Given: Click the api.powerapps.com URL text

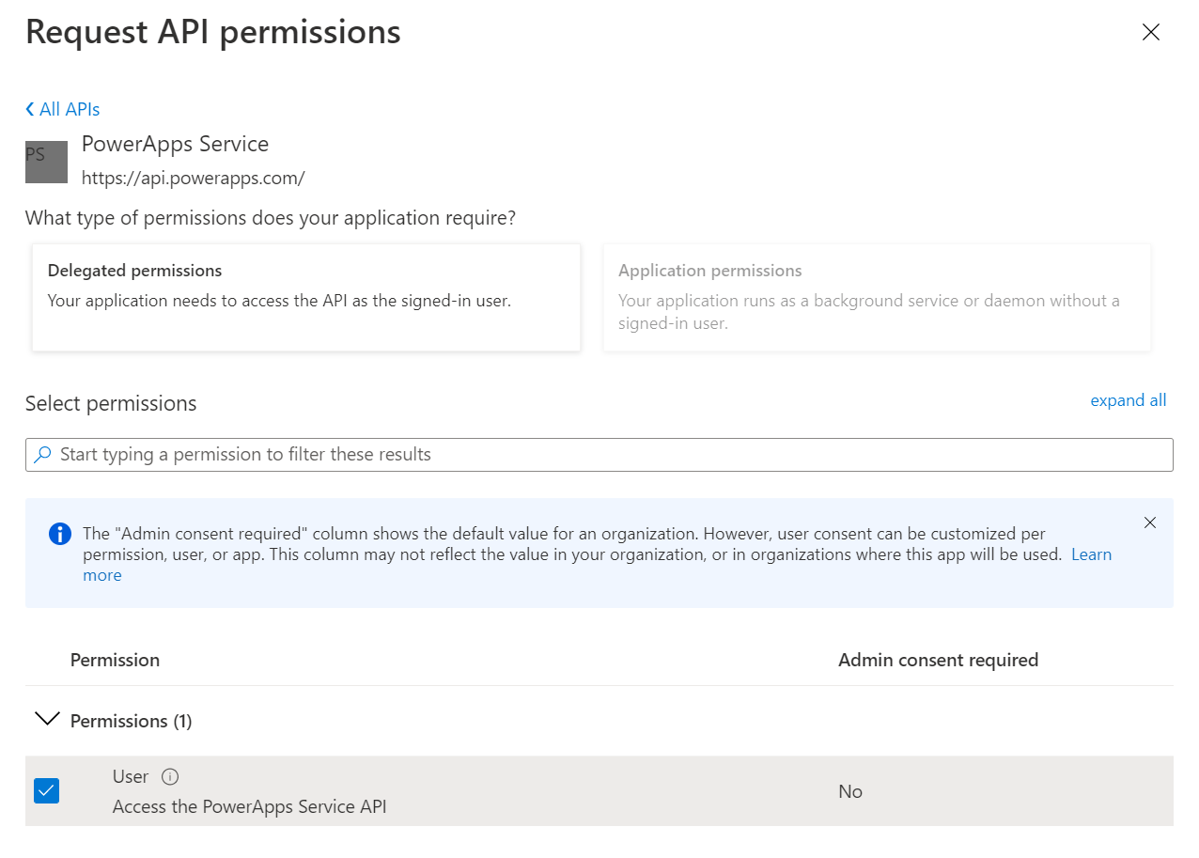Looking at the screenshot, I should [x=193, y=178].
